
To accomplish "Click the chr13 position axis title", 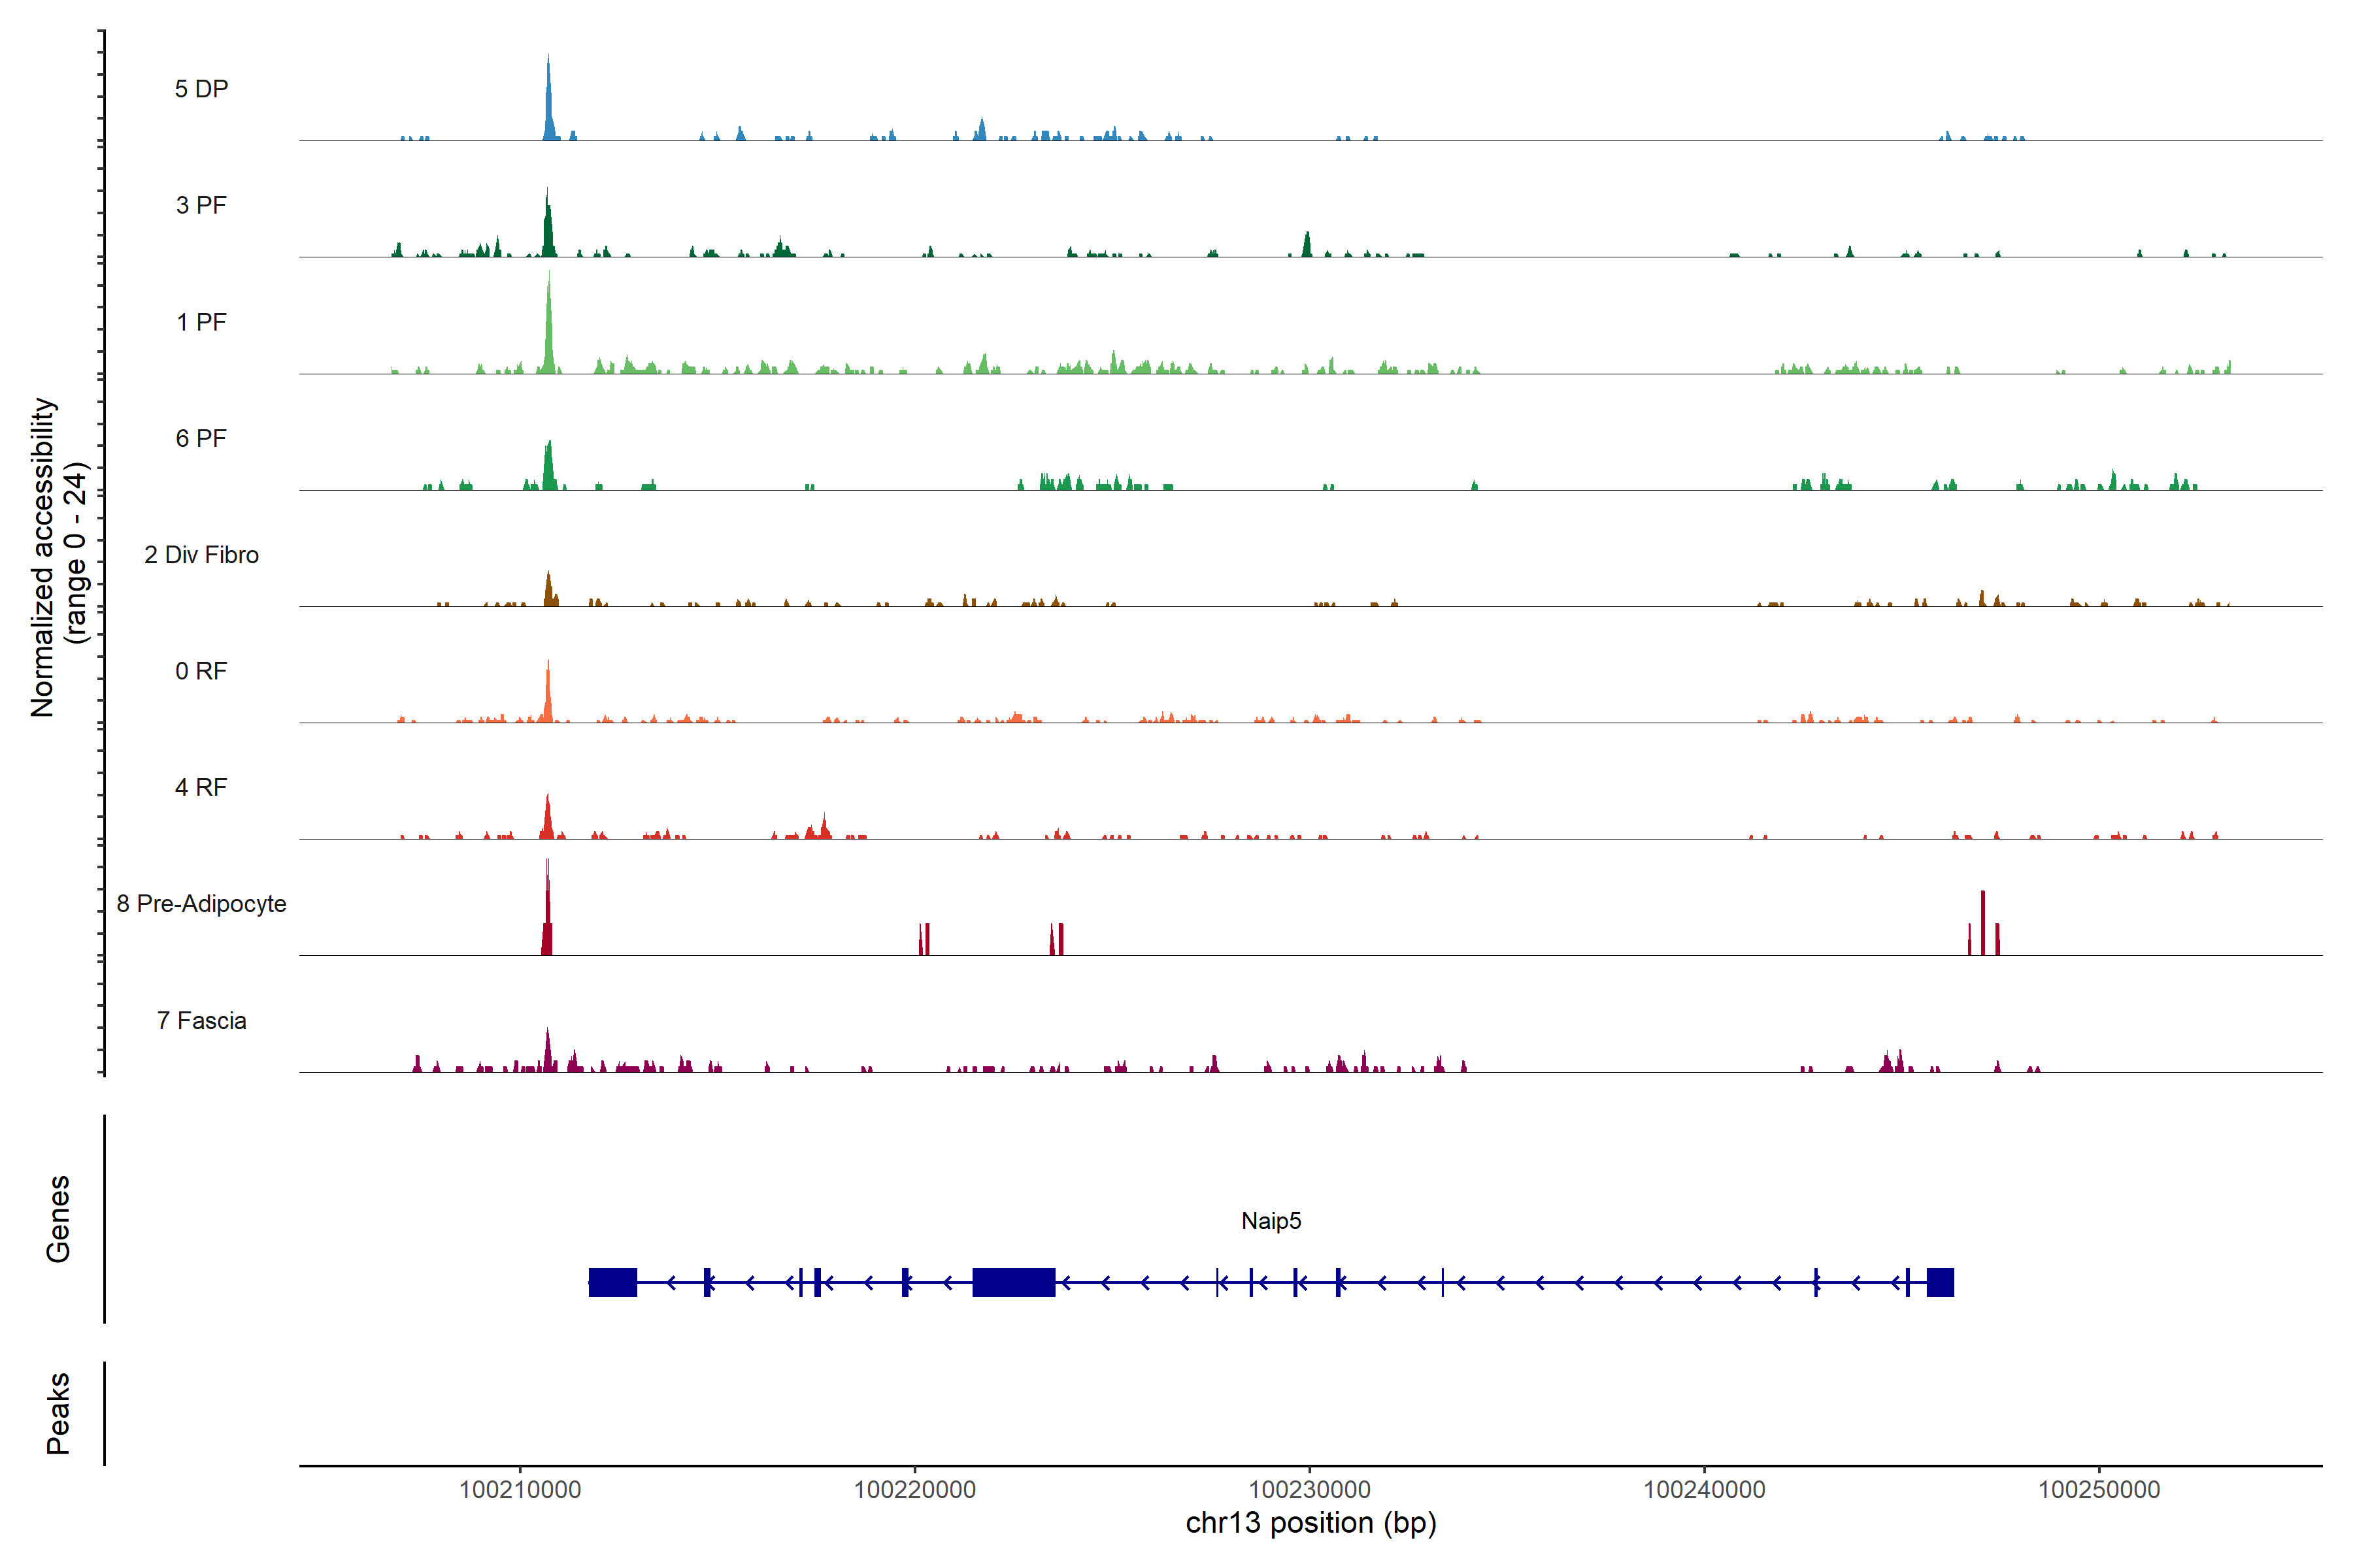I will coord(1310,1523).
